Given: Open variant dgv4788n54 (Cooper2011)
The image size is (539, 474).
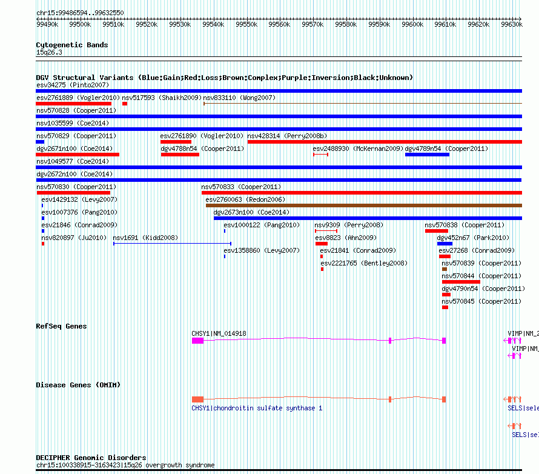Looking at the screenshot, I should click(x=202, y=149).
